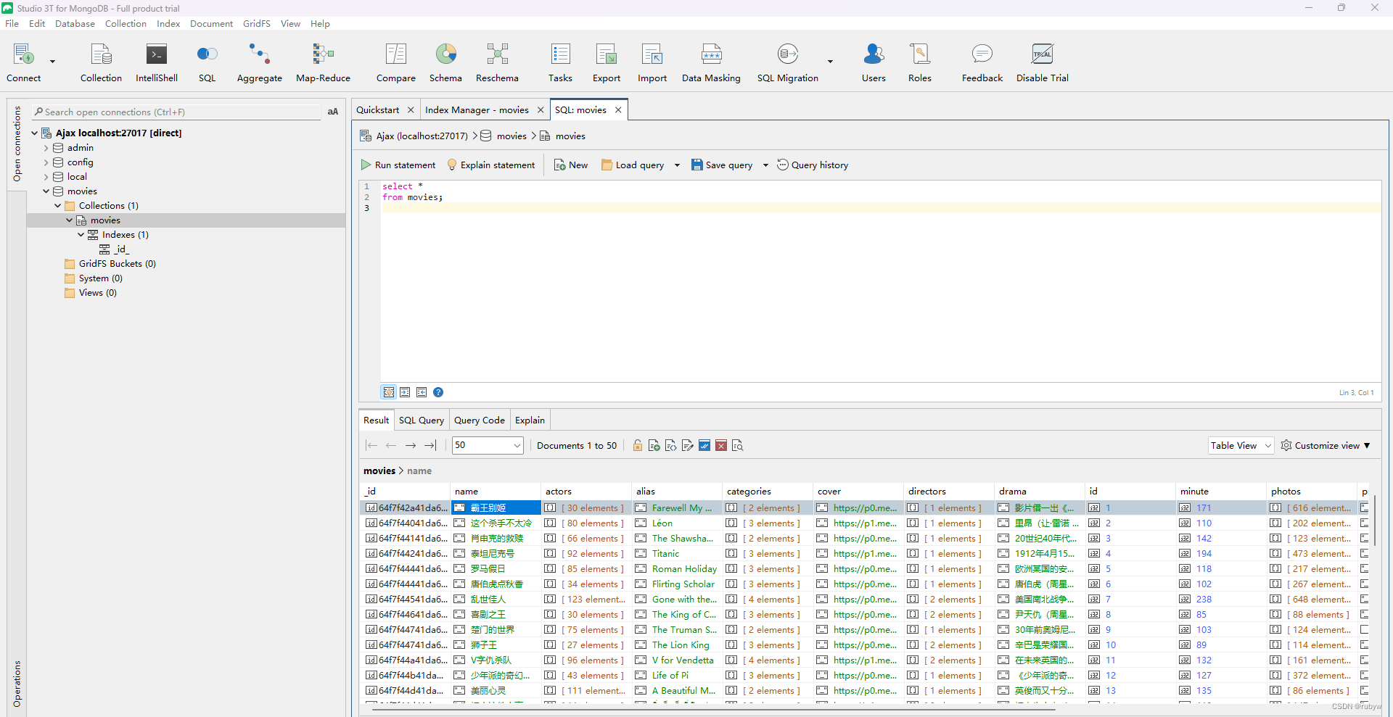Open the Feedback form

(x=982, y=62)
